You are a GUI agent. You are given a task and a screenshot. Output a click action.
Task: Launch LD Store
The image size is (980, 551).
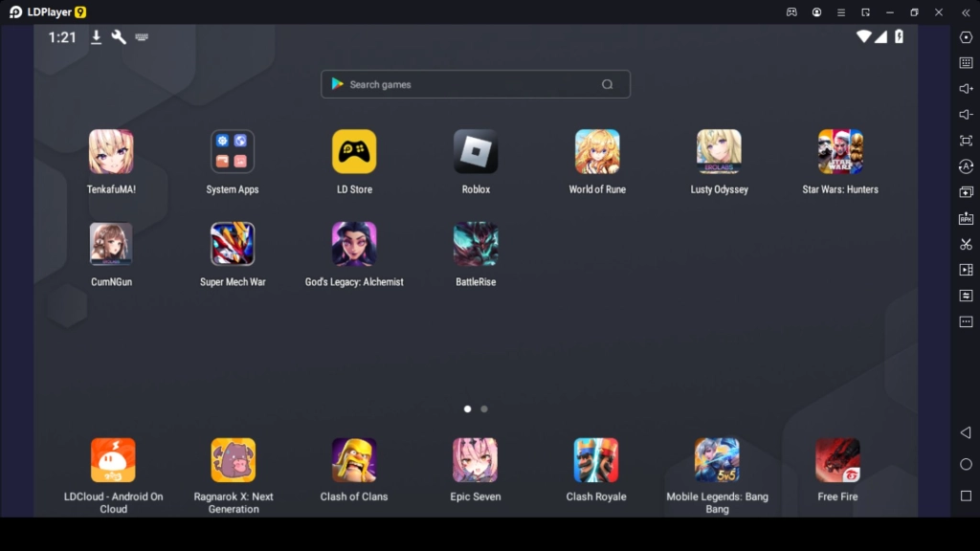pos(354,152)
